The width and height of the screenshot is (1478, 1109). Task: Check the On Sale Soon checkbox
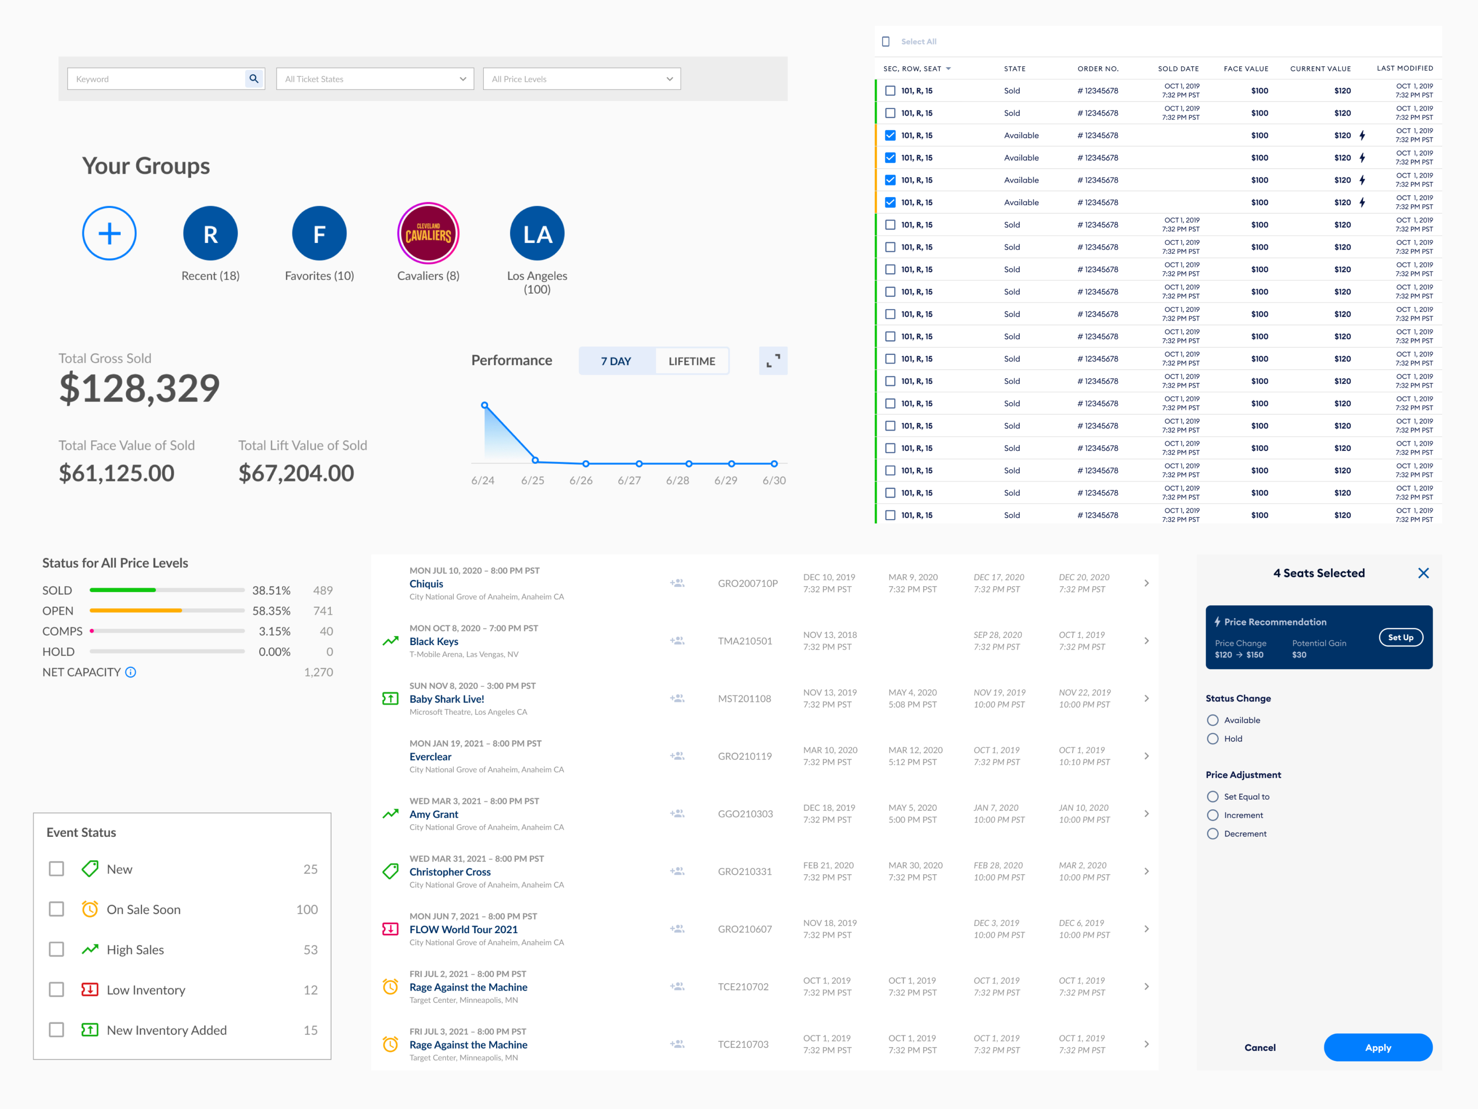click(x=57, y=909)
